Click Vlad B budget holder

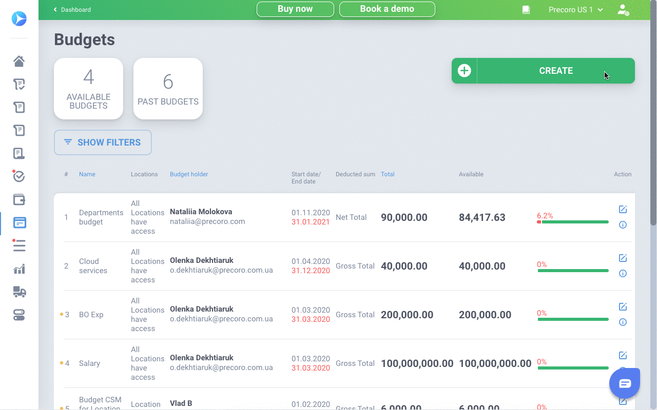click(181, 403)
